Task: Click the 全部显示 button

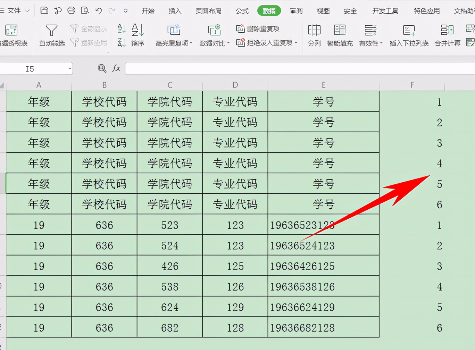Action: coord(89,28)
